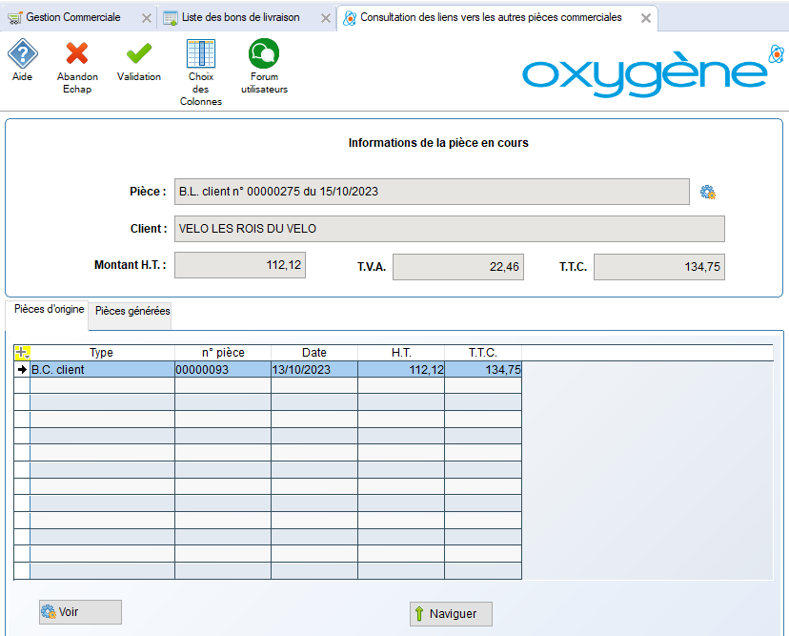
Task: Click the Client field VELO LES ROIS DU VELO
Action: click(448, 229)
